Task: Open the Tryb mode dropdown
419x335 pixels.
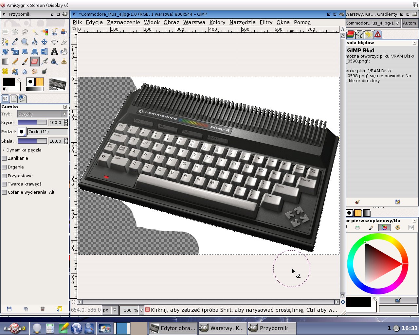Action: (42, 114)
